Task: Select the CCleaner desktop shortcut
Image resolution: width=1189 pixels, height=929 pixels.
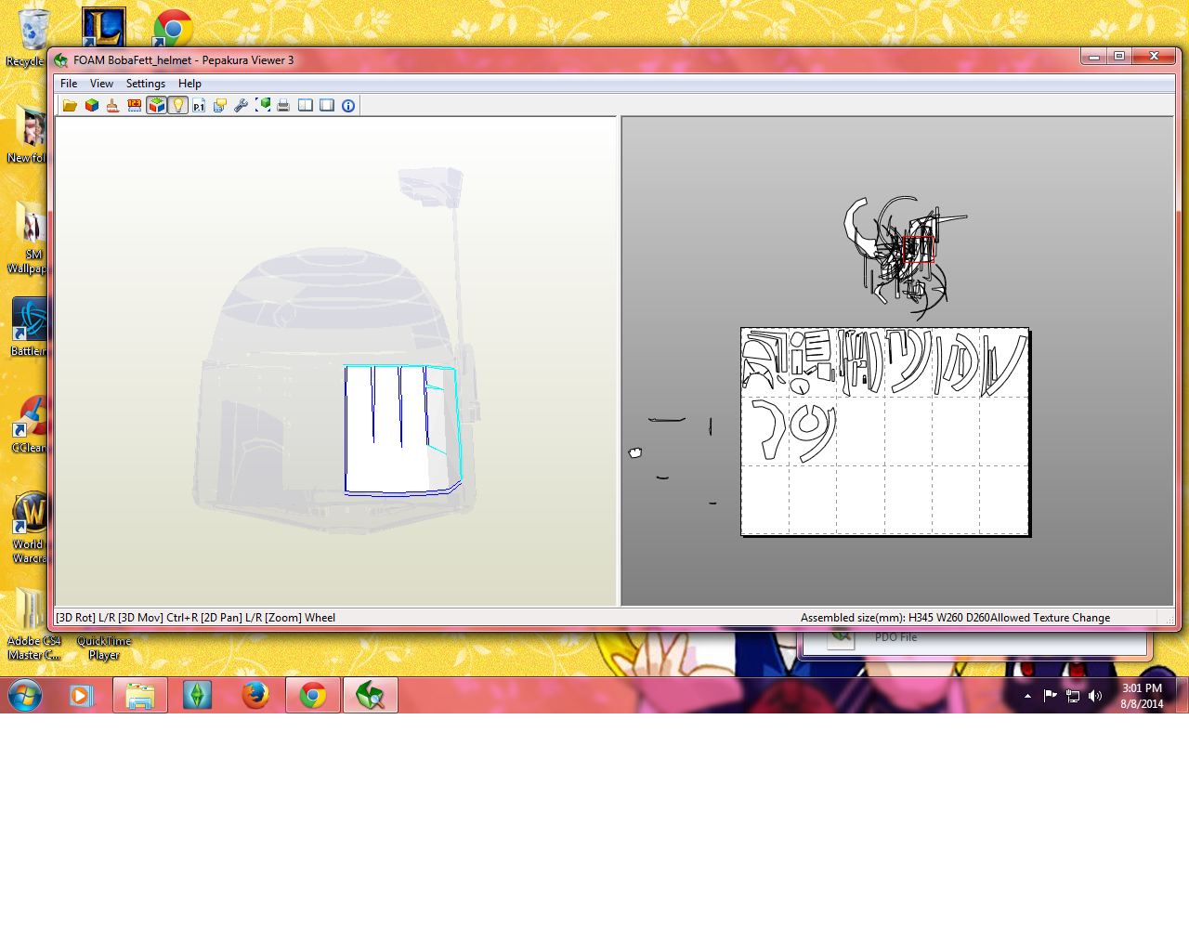Action: click(28, 424)
